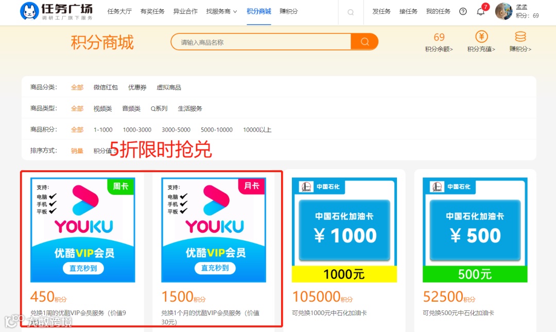Select 全部 in 商品积分 row
Viewport: 556px width, 332px height.
(77, 130)
